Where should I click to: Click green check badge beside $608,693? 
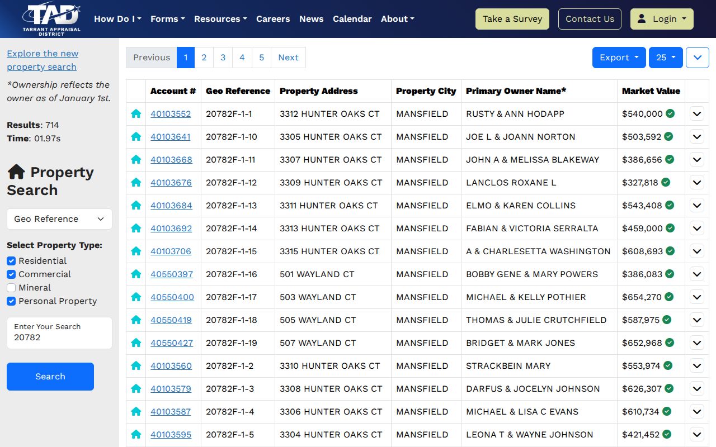[x=670, y=251]
